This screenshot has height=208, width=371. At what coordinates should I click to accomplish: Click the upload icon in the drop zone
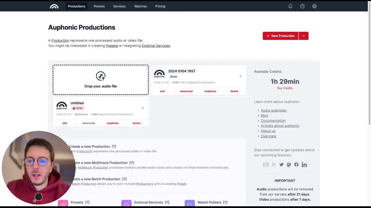click(x=101, y=76)
